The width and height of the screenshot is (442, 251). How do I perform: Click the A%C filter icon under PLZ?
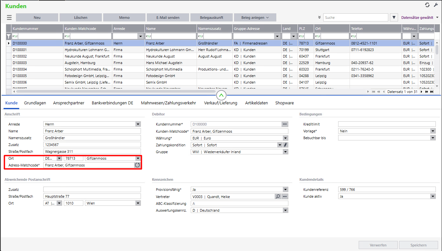pyautogui.click(x=302, y=36)
